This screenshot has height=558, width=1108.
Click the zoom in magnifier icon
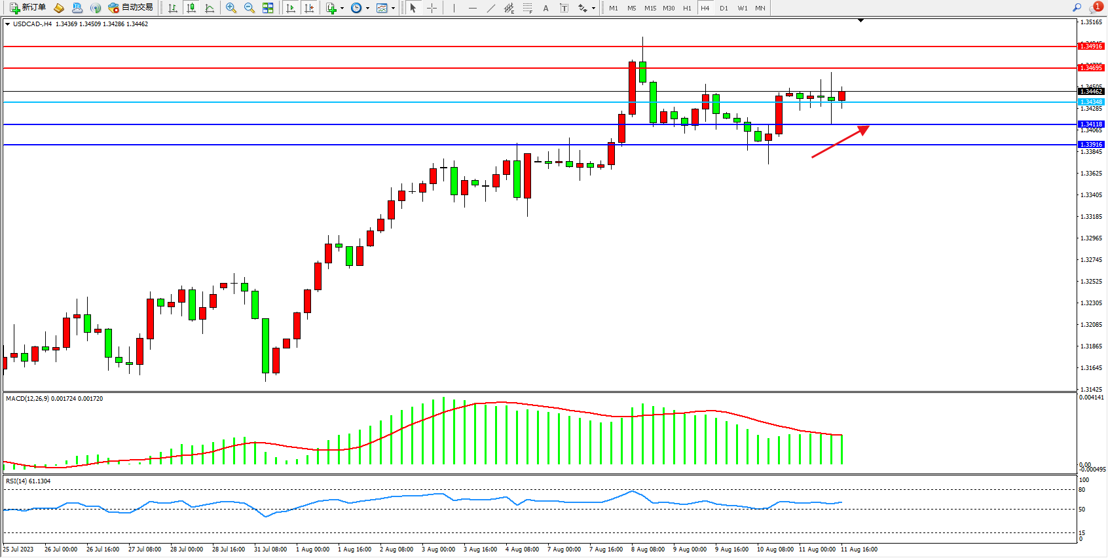click(231, 8)
